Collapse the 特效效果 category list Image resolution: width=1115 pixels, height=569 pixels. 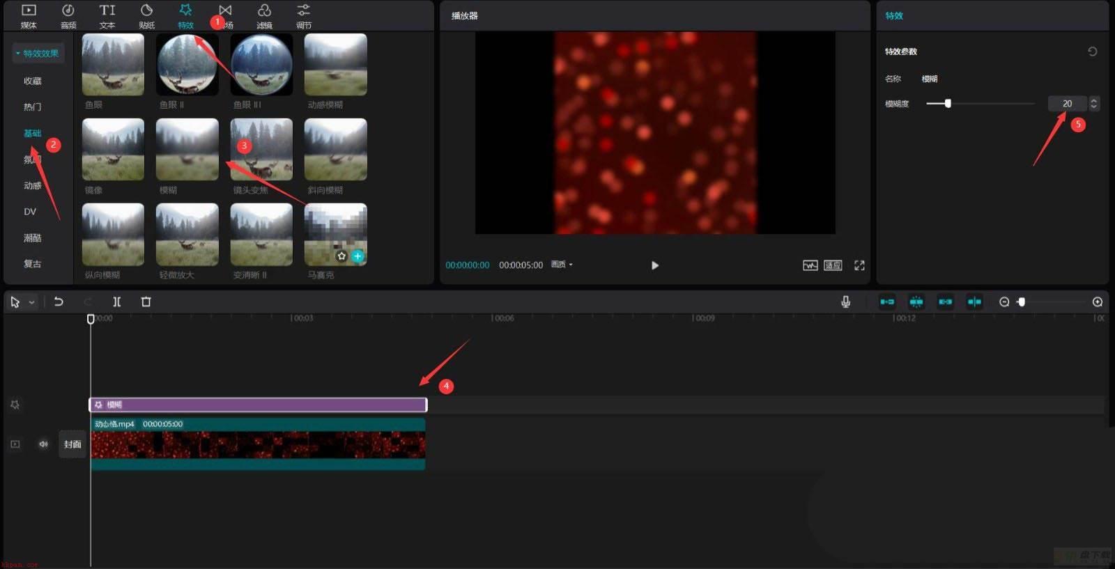(x=38, y=53)
